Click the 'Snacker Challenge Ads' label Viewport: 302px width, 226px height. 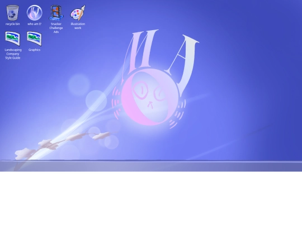(x=56, y=28)
